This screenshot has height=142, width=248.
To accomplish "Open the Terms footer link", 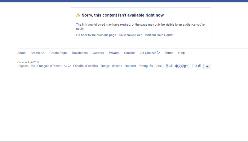I will 169,53.
